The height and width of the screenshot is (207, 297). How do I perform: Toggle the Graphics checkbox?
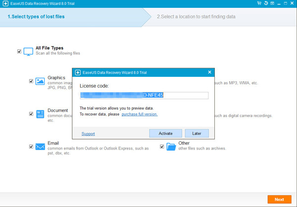click(x=31, y=81)
